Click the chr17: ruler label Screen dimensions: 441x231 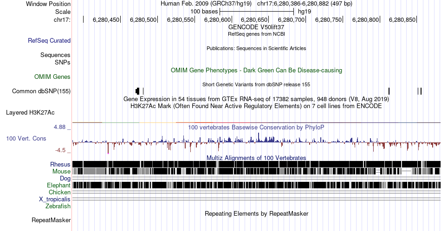tap(62, 19)
